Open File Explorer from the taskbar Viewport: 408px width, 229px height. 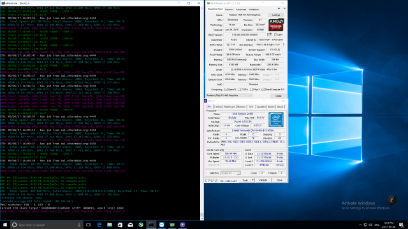110,225
